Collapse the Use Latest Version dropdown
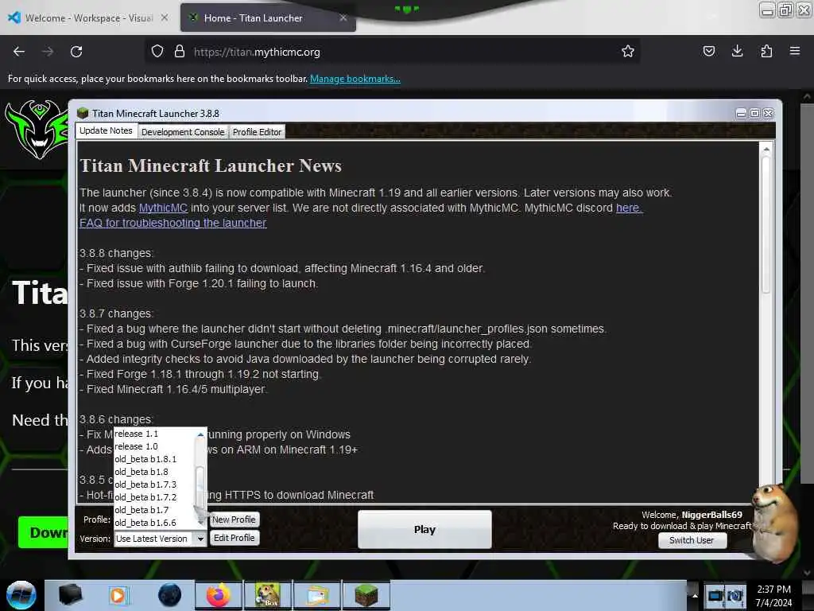 200,539
